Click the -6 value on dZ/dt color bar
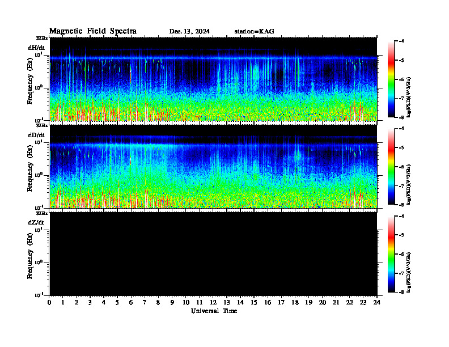Screen dimensions: 449x347 tap(402, 254)
